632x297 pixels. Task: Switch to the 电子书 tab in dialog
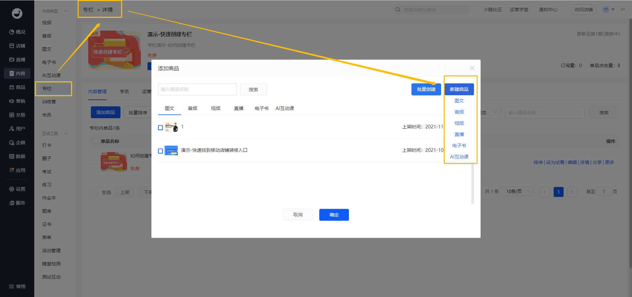point(261,108)
